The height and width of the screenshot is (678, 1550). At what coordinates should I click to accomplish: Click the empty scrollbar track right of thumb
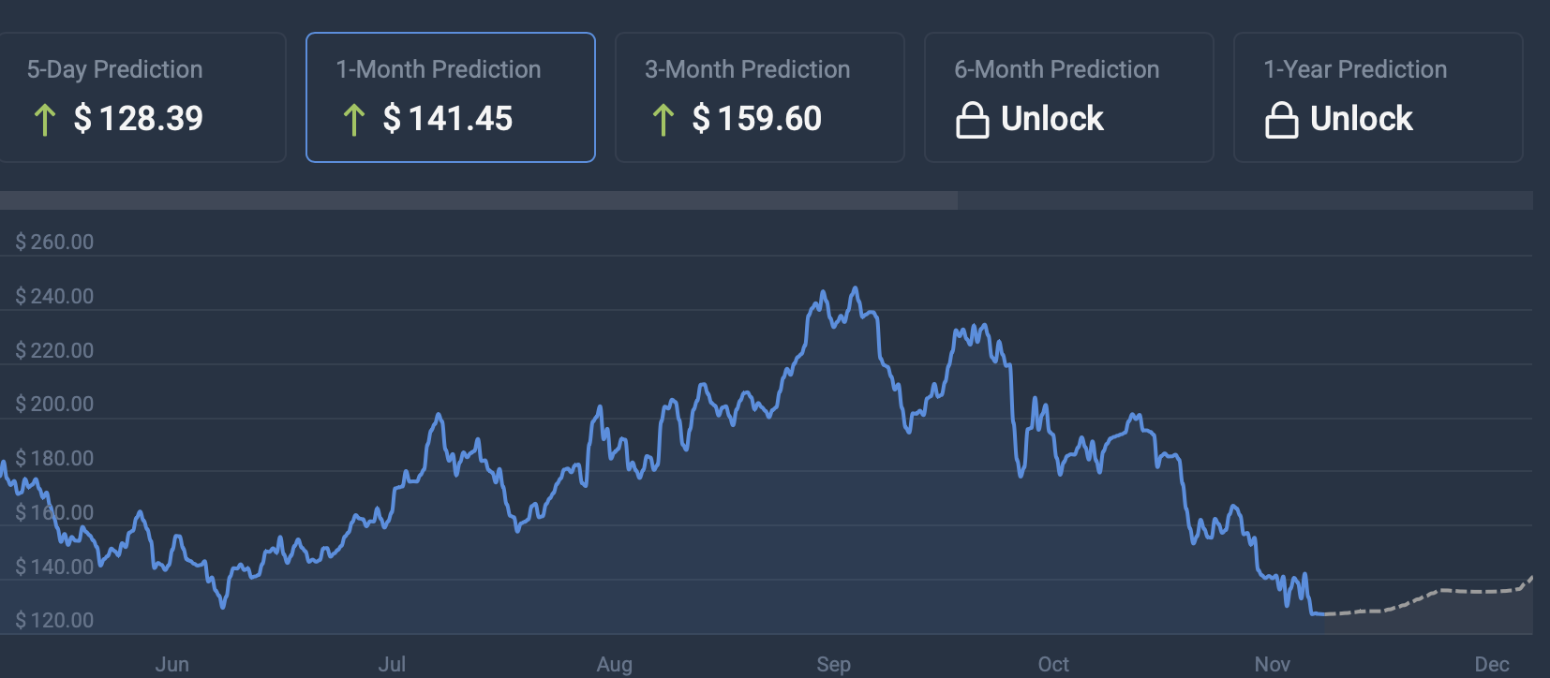tap(1244, 200)
